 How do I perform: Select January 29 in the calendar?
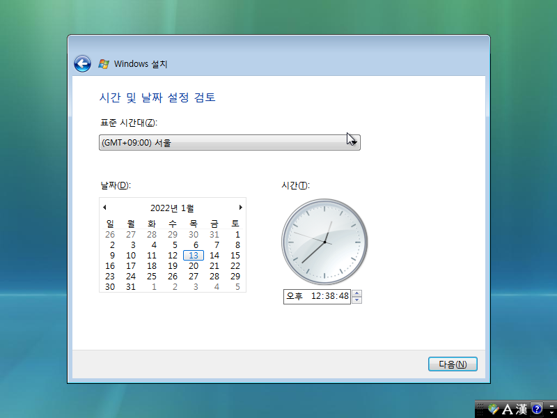(x=235, y=276)
